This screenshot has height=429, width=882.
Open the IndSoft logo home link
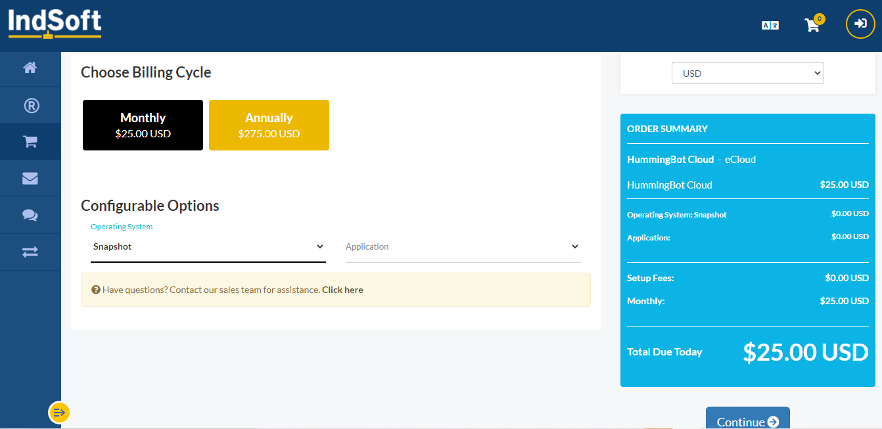(55, 24)
